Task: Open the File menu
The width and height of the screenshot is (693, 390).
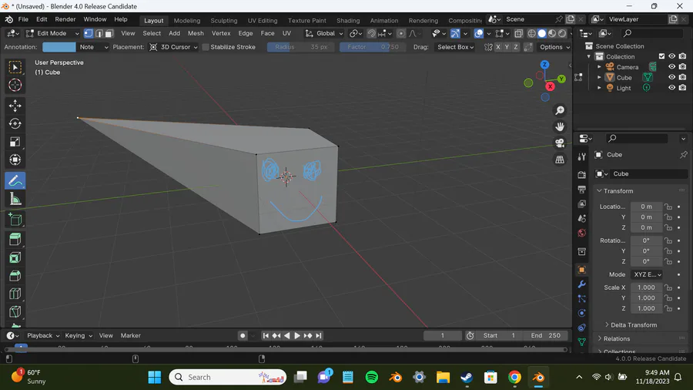Action: pyautogui.click(x=23, y=19)
